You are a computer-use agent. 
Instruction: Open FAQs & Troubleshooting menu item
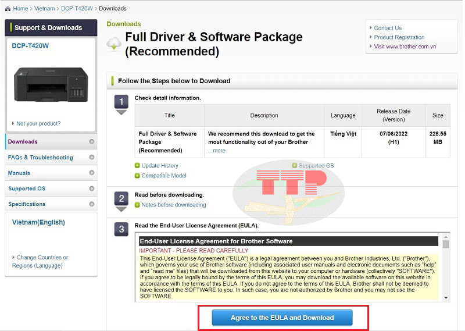tap(51, 157)
